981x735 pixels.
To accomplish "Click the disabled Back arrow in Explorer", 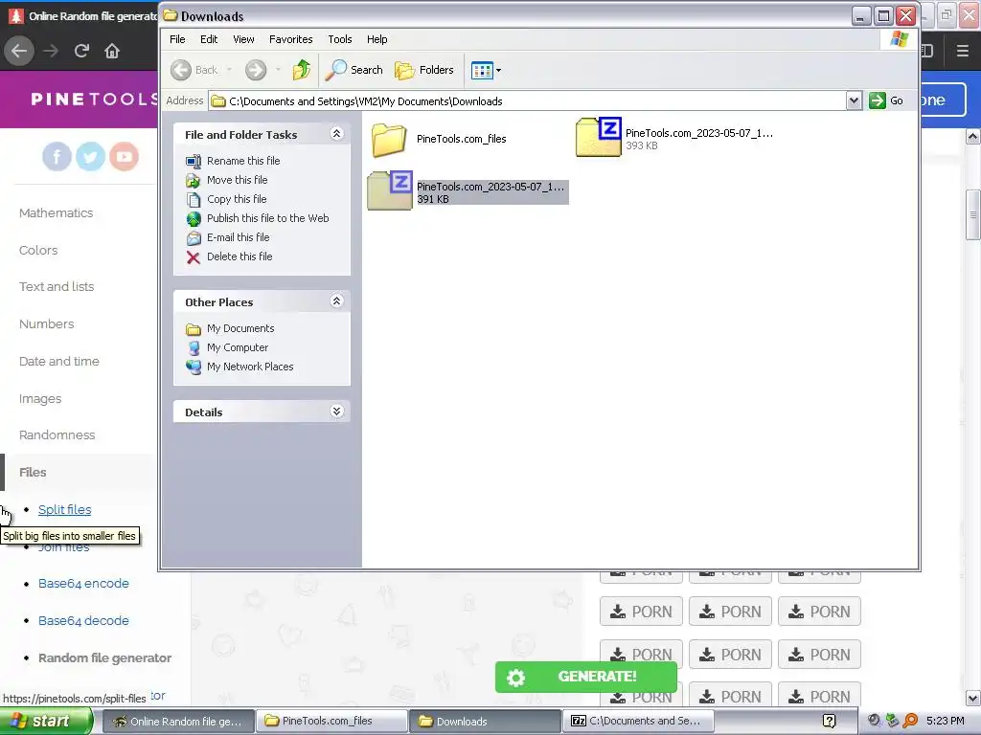I will 181,69.
